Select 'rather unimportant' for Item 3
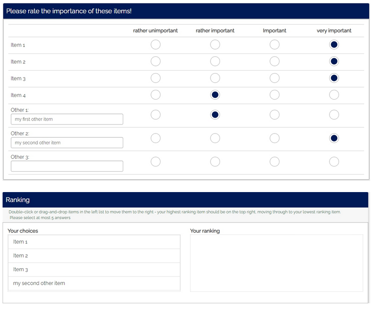Viewport: 374px width, 311px height. 156,78
